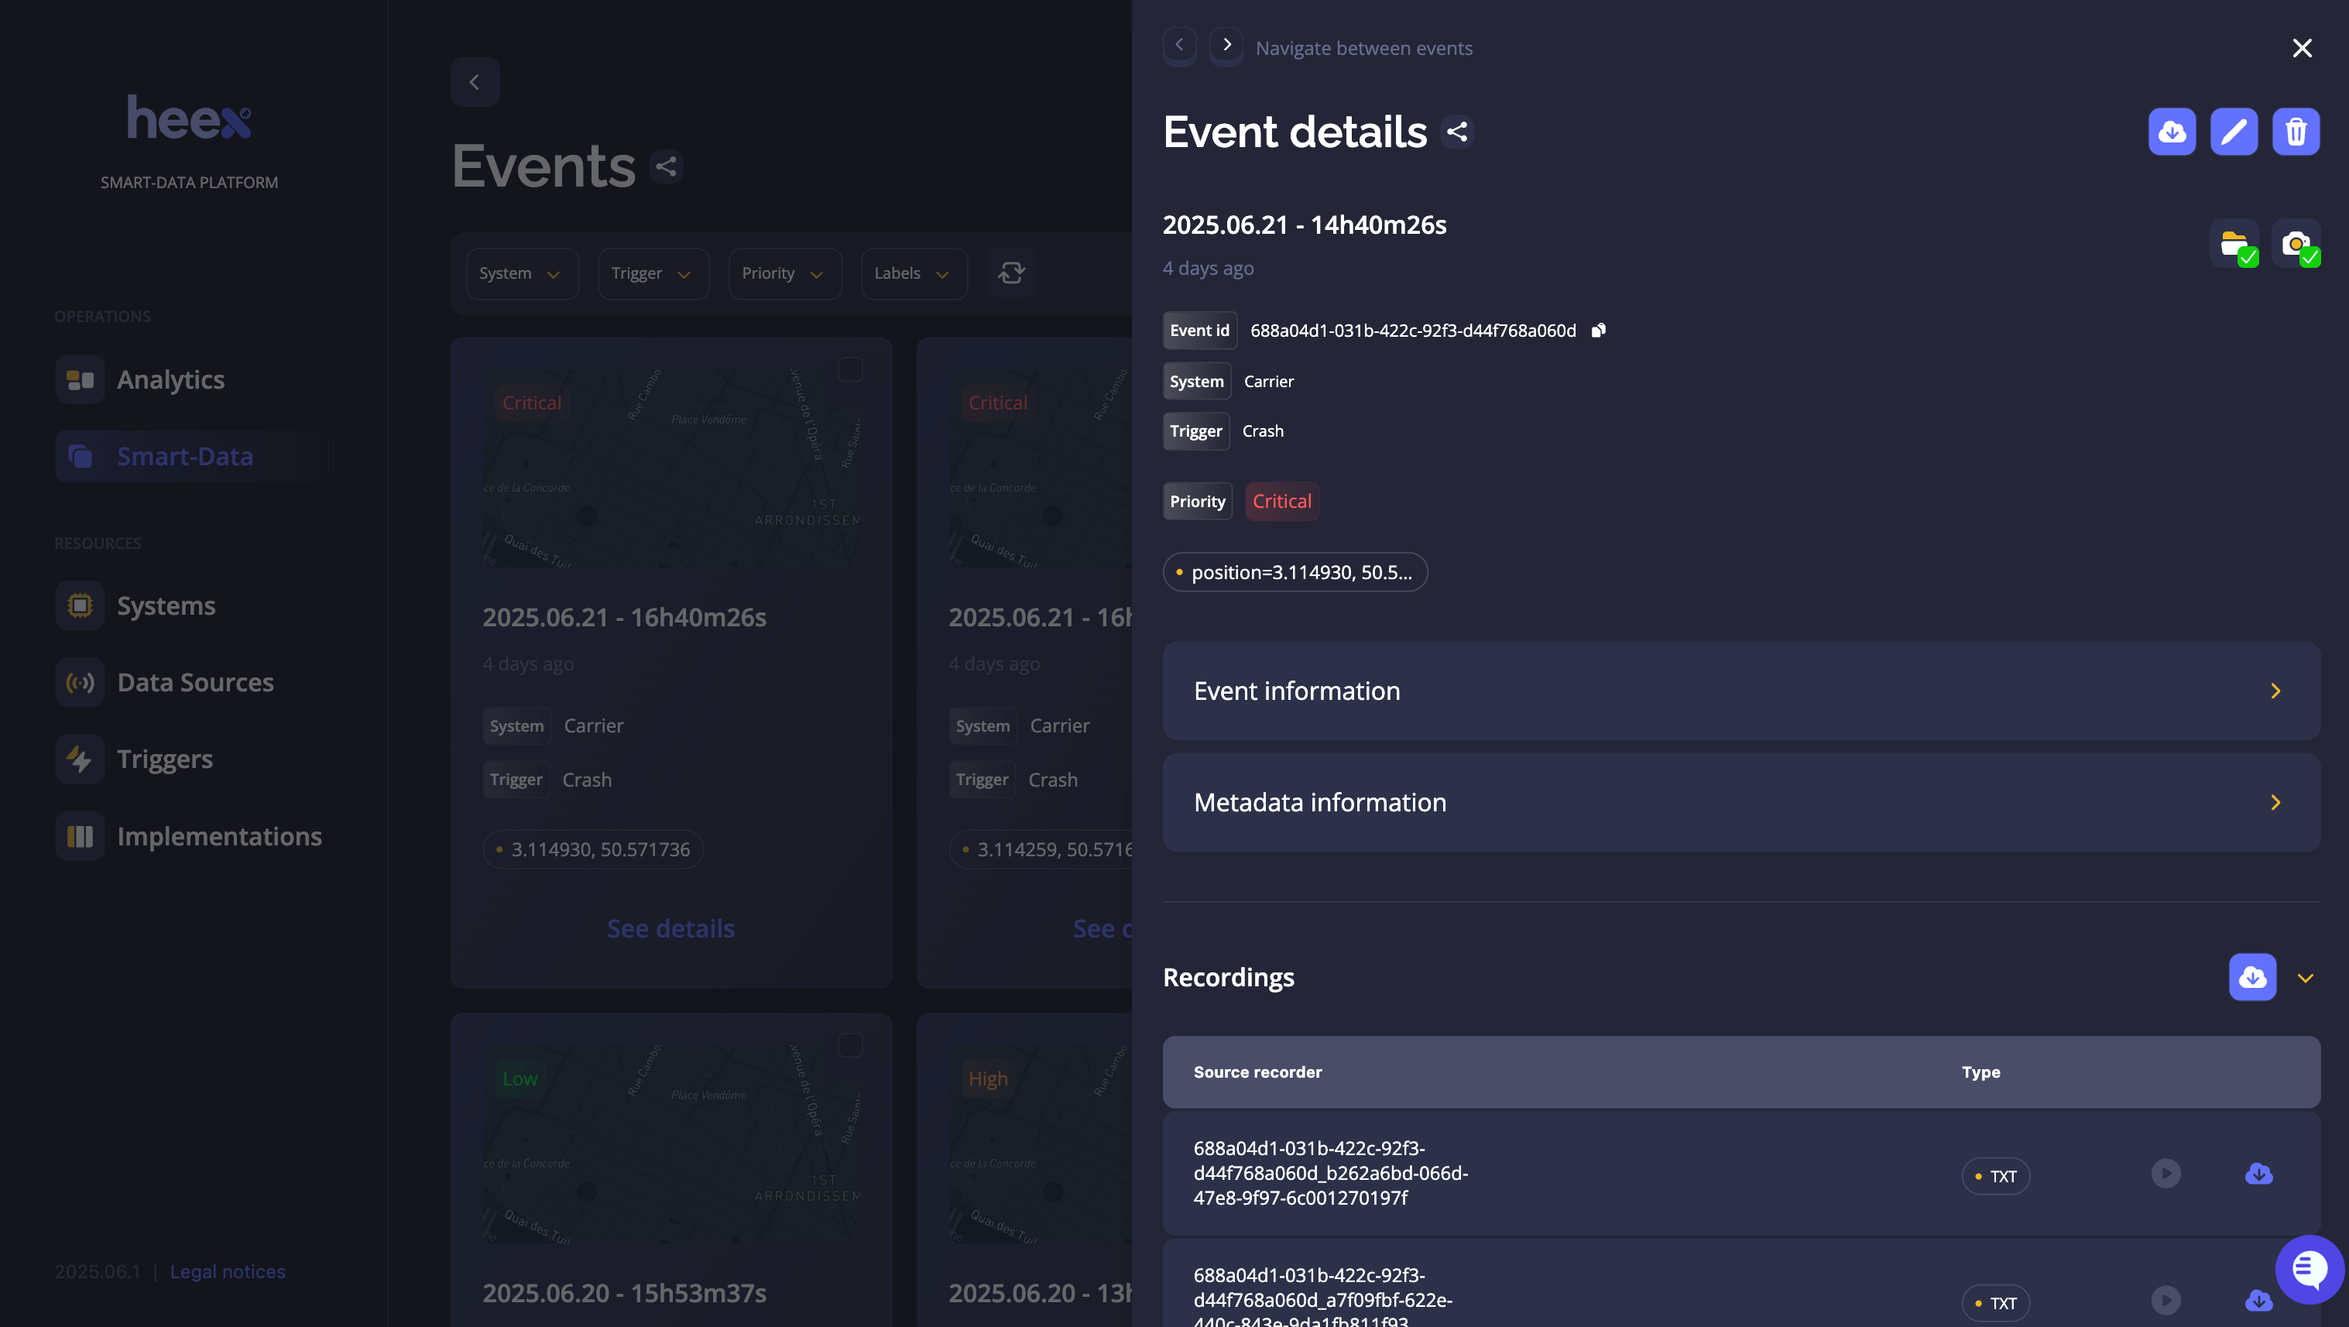Select checkbox on 16h40m26s event card
The image size is (2349, 1327).
850,369
